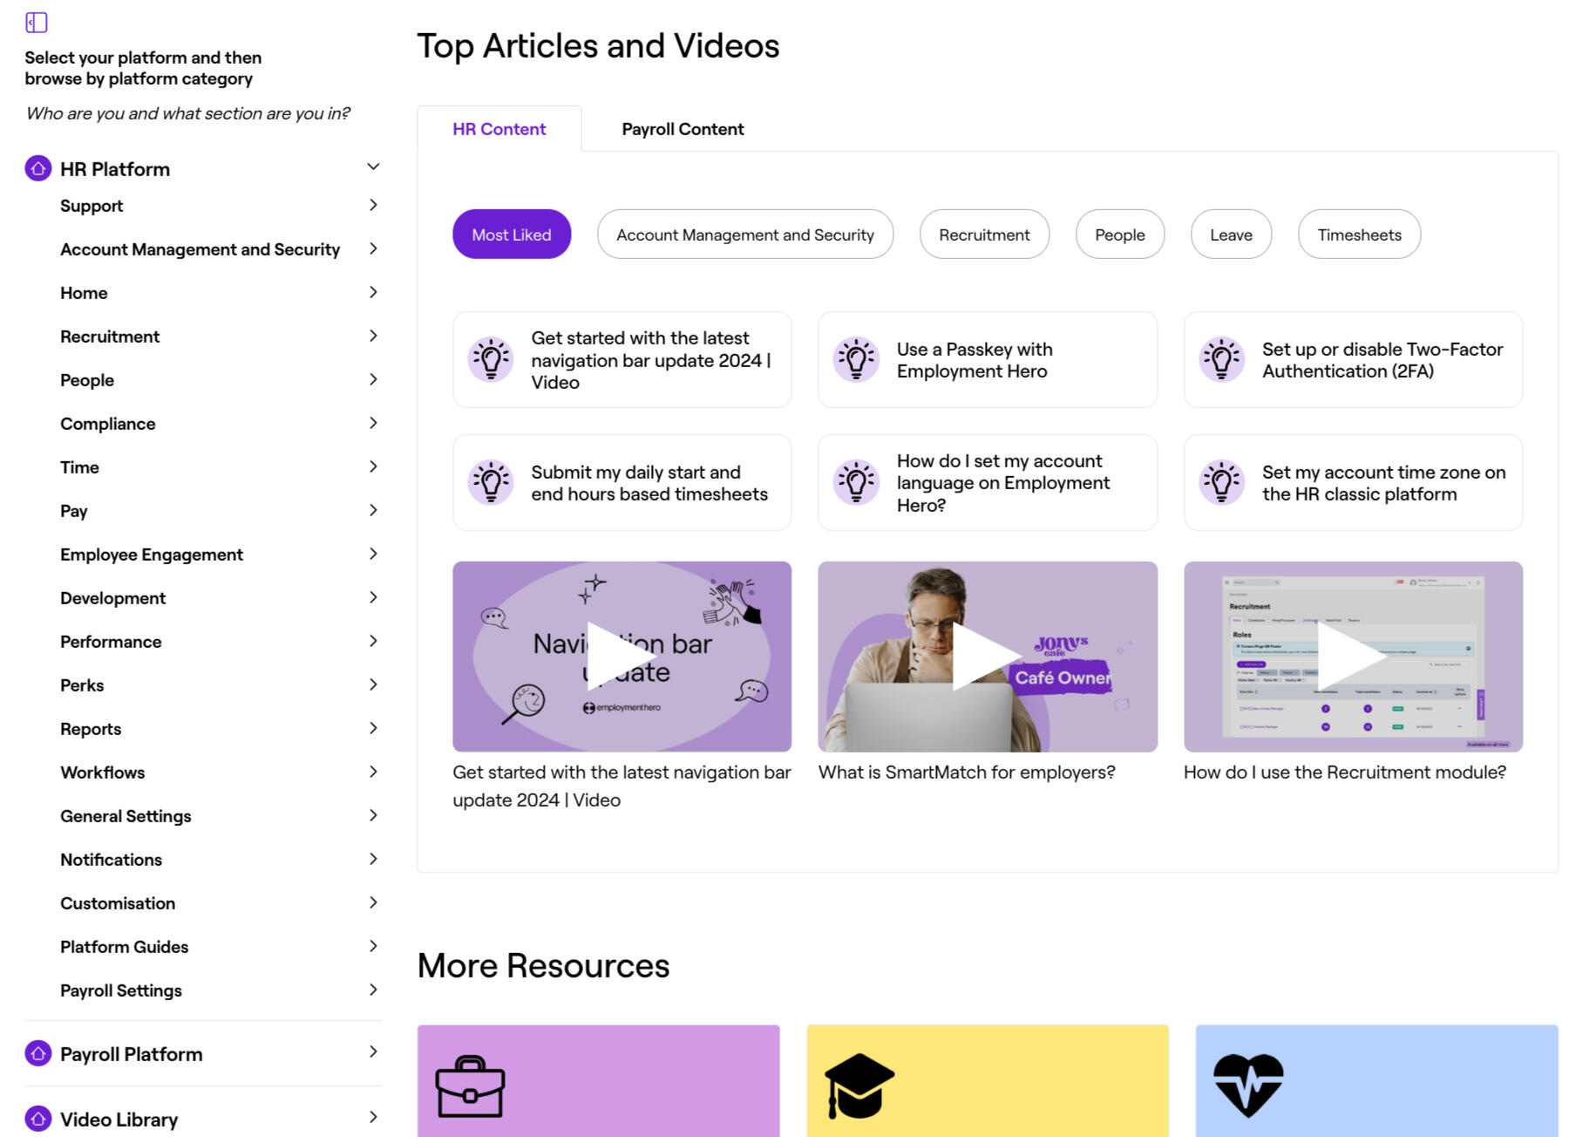The image size is (1596, 1137).
Task: Switch to the HR Content tab
Action: coord(499,129)
